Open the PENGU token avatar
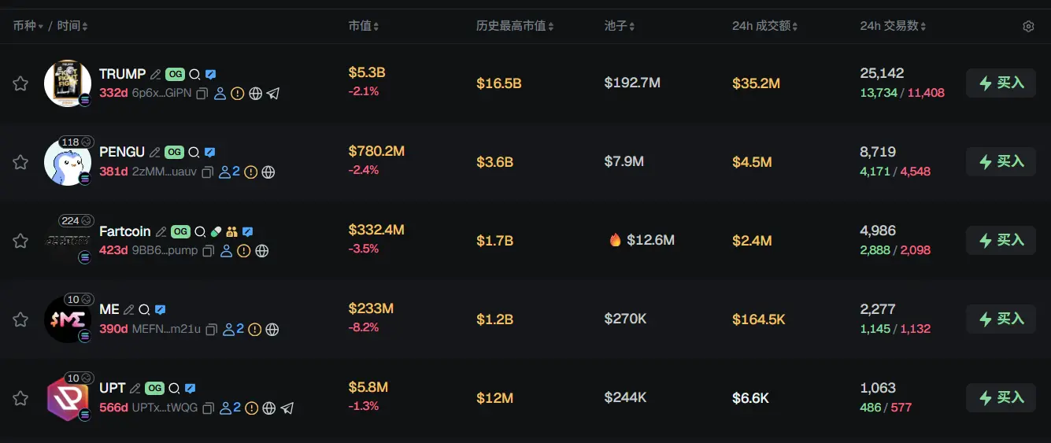Screen dimensions: 1051x443 [67, 162]
